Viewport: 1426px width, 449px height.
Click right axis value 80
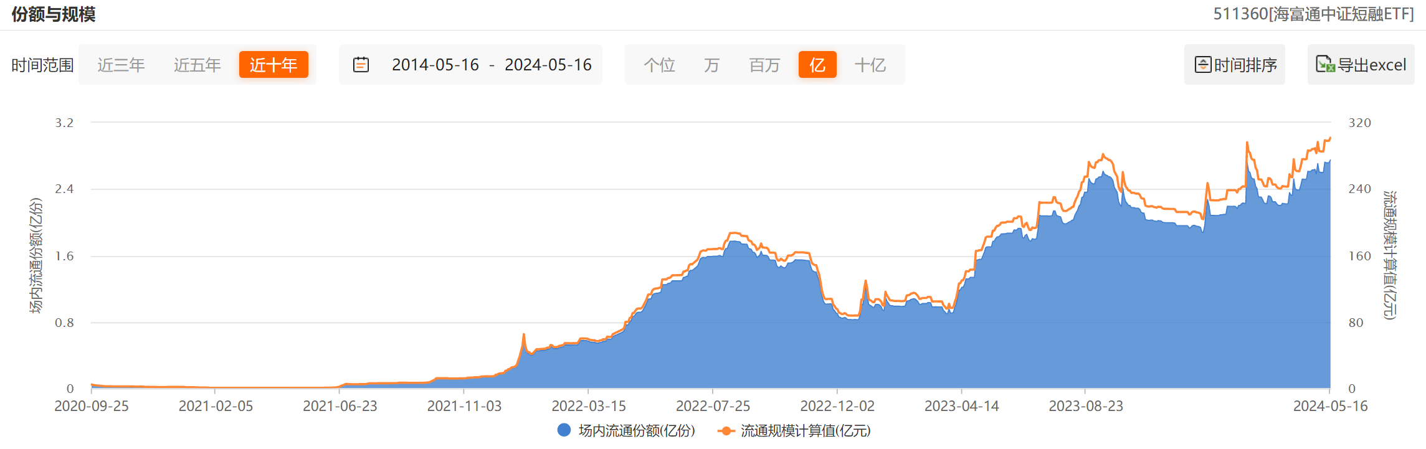coord(1356,323)
